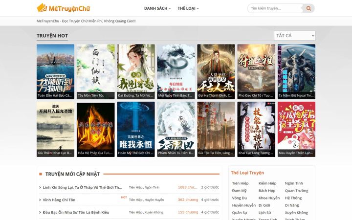The width and height of the screenshot is (352, 220).
Task: Click Huyền Huyễn tag in Vĩnh Hằng row
Action: (x=154, y=200)
